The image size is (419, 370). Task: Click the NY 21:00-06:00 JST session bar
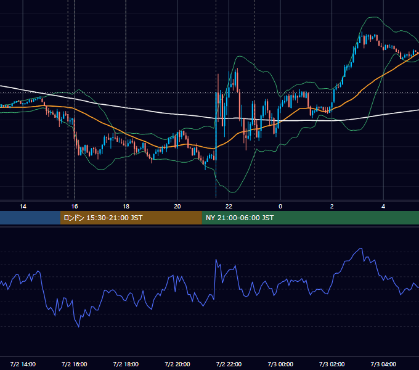click(310, 218)
